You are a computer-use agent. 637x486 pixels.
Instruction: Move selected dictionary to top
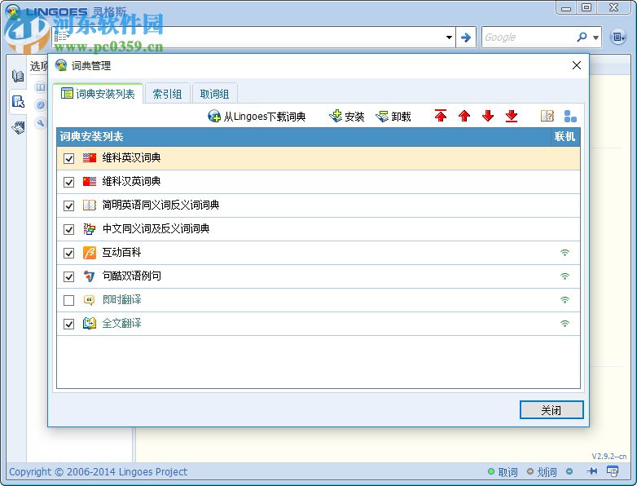(x=441, y=117)
